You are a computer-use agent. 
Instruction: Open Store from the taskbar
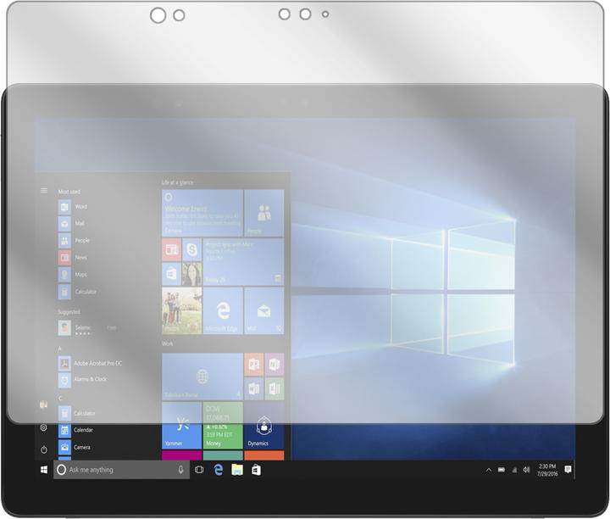point(256,470)
